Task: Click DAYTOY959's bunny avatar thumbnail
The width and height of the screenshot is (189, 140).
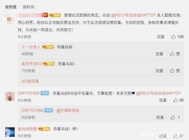Action: pos(10,97)
